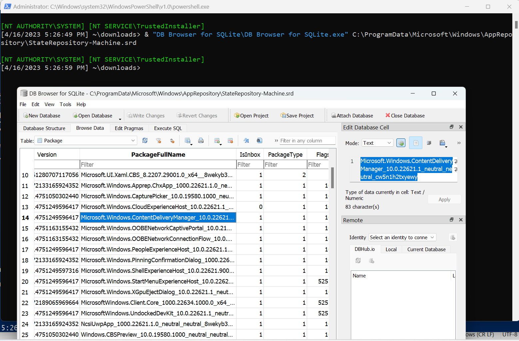The image size is (519, 341).
Task: Print the table data icon
Action: tap(201, 140)
